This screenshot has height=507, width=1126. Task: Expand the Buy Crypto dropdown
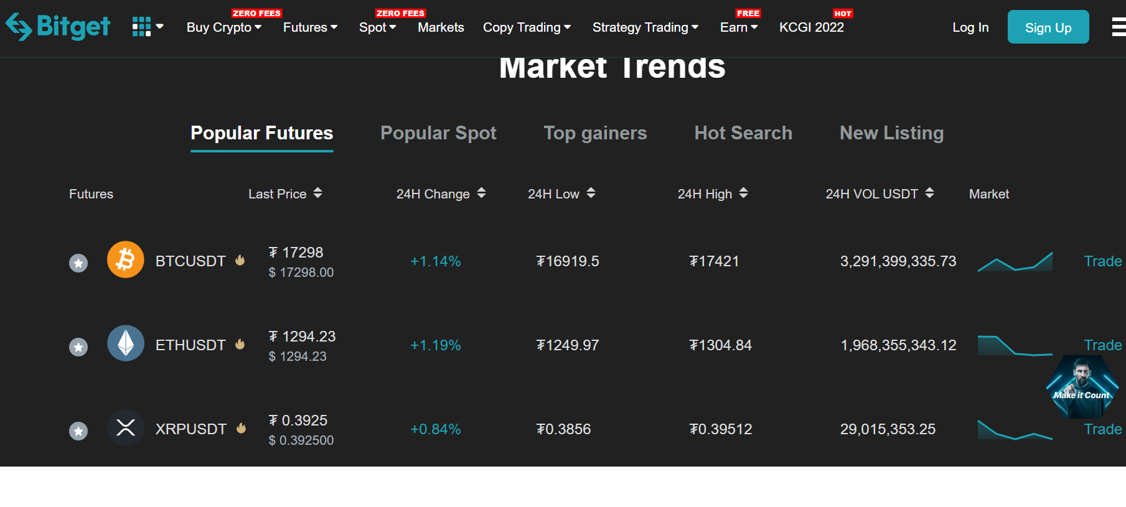pos(224,27)
